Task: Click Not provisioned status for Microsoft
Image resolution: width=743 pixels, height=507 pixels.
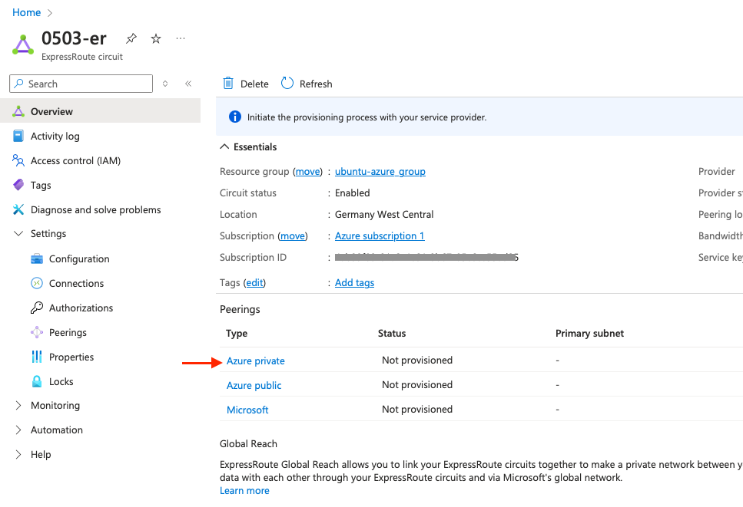Action: pyautogui.click(x=417, y=410)
